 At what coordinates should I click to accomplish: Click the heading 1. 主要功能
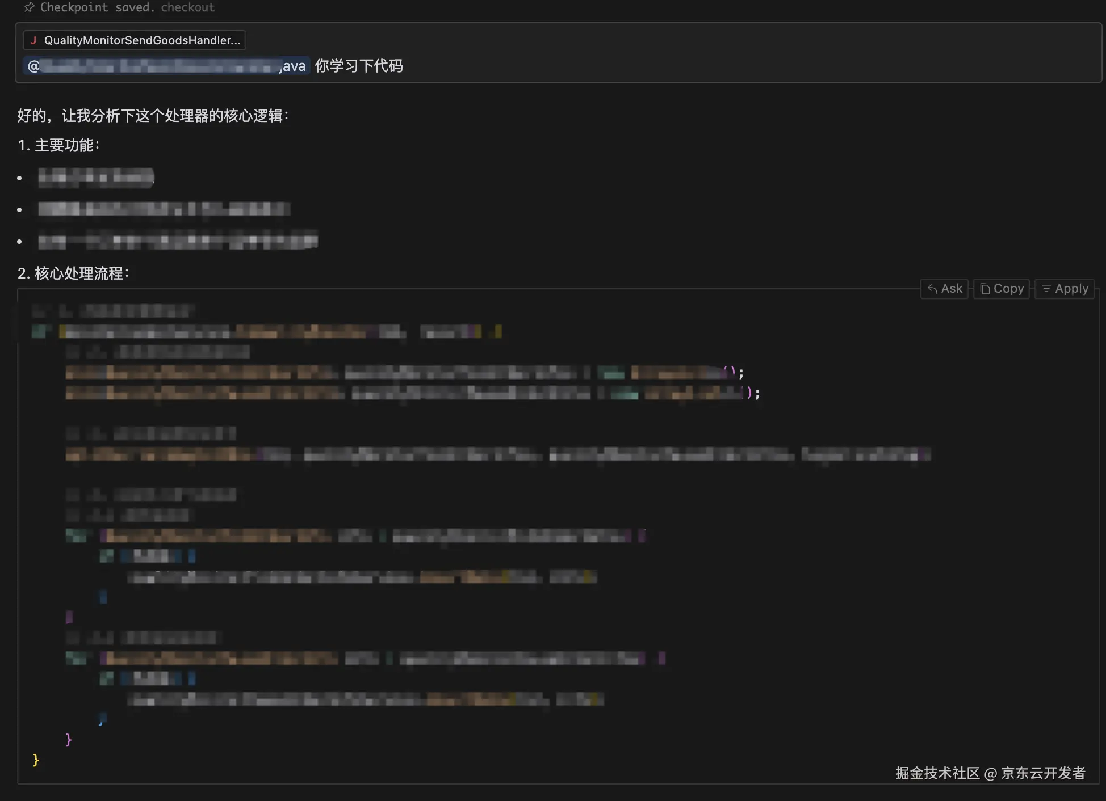[x=58, y=145]
